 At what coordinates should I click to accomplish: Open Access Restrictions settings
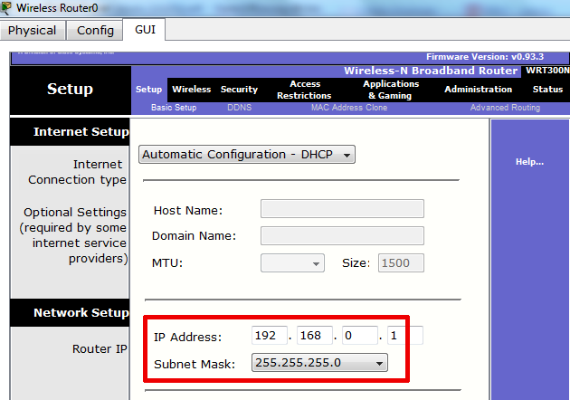304,90
